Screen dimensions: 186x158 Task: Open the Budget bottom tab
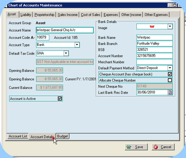(62, 136)
